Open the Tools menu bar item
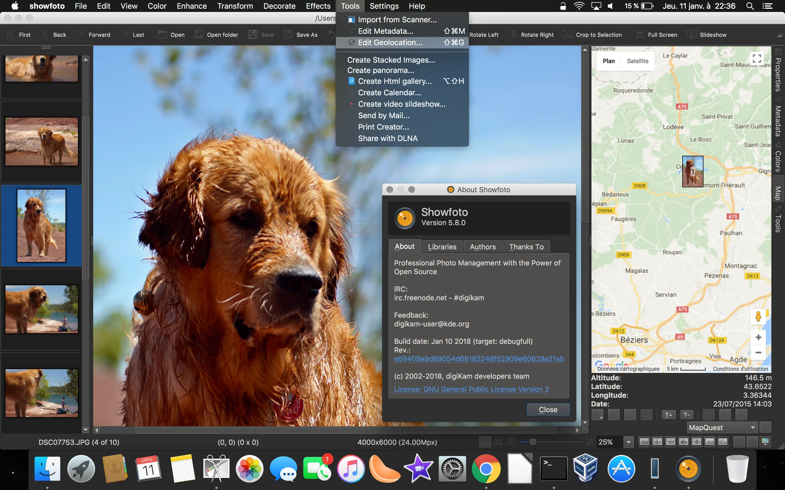Image resolution: width=785 pixels, height=490 pixels. point(350,6)
